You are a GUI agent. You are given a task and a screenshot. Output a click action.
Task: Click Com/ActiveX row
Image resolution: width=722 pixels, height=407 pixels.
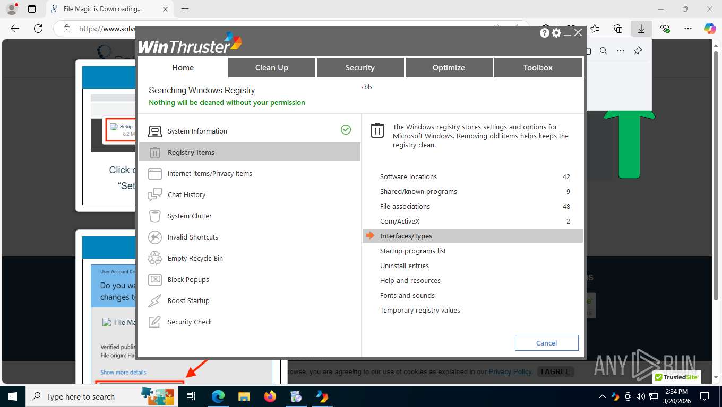tap(472, 221)
